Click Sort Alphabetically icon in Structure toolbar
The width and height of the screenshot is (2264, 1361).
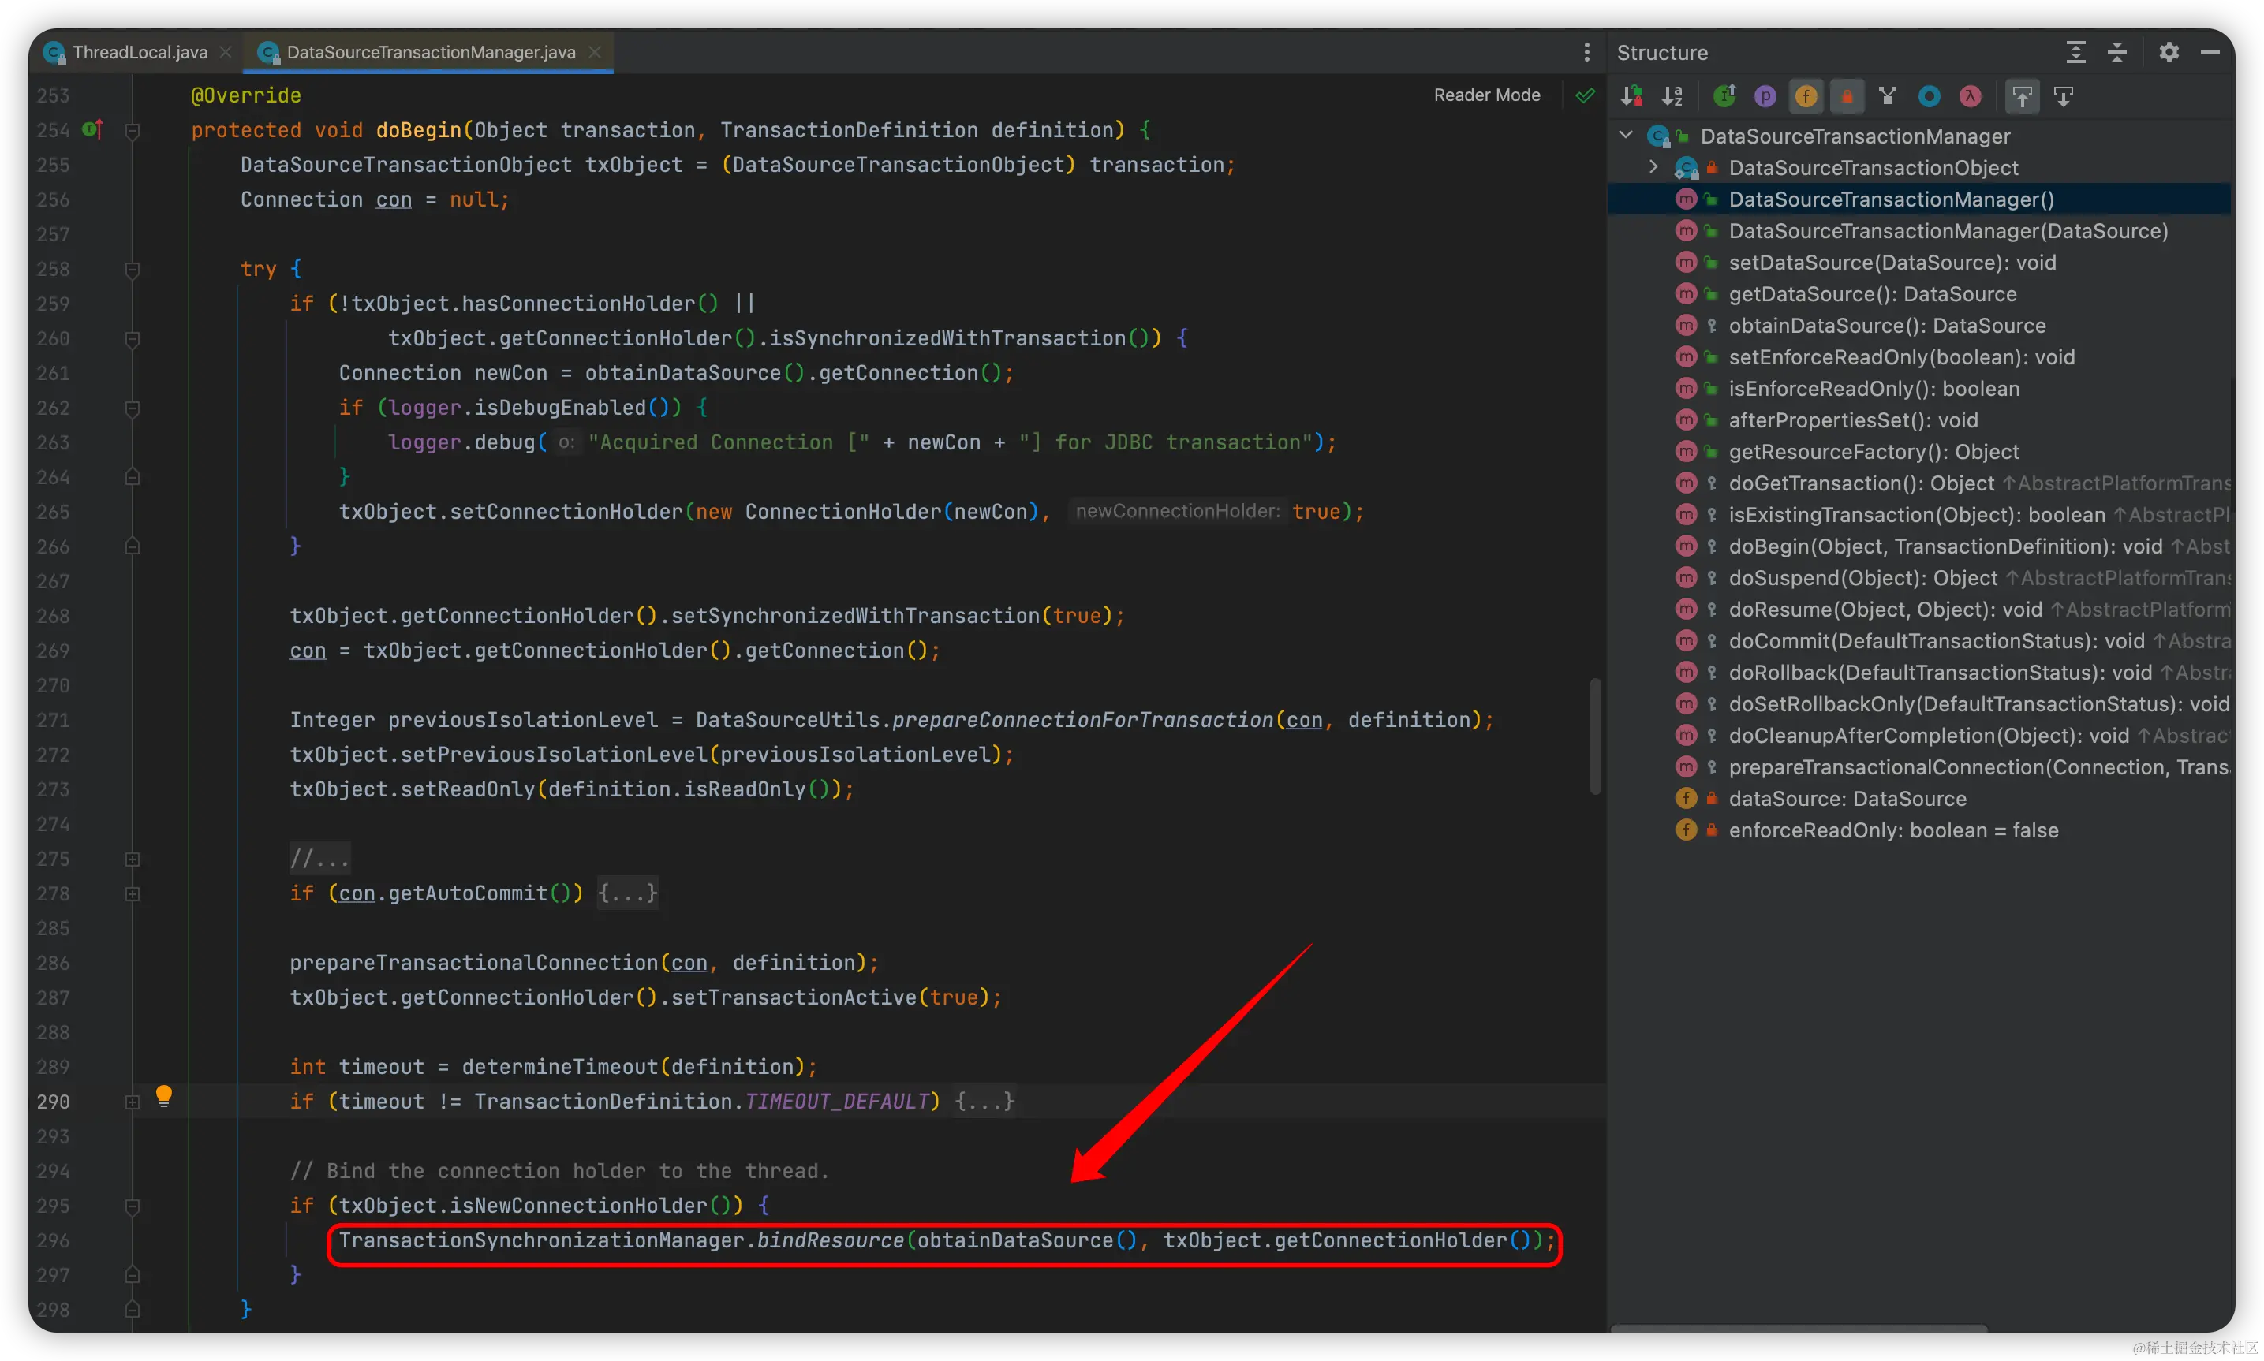(x=1672, y=96)
